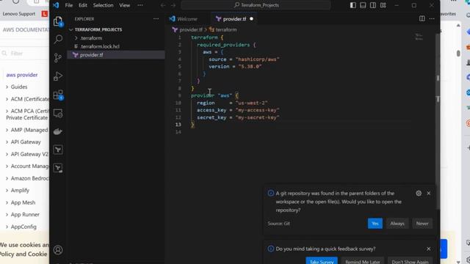Go back with the navigation arrow

(163, 5)
